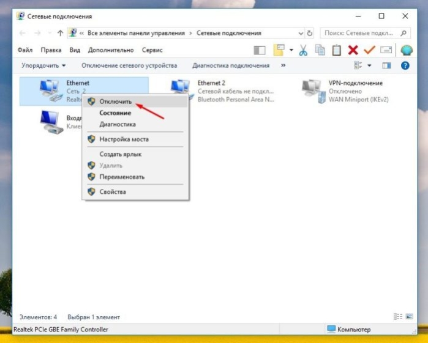Click Все элементы панели управления breadcrumb

pos(136,33)
